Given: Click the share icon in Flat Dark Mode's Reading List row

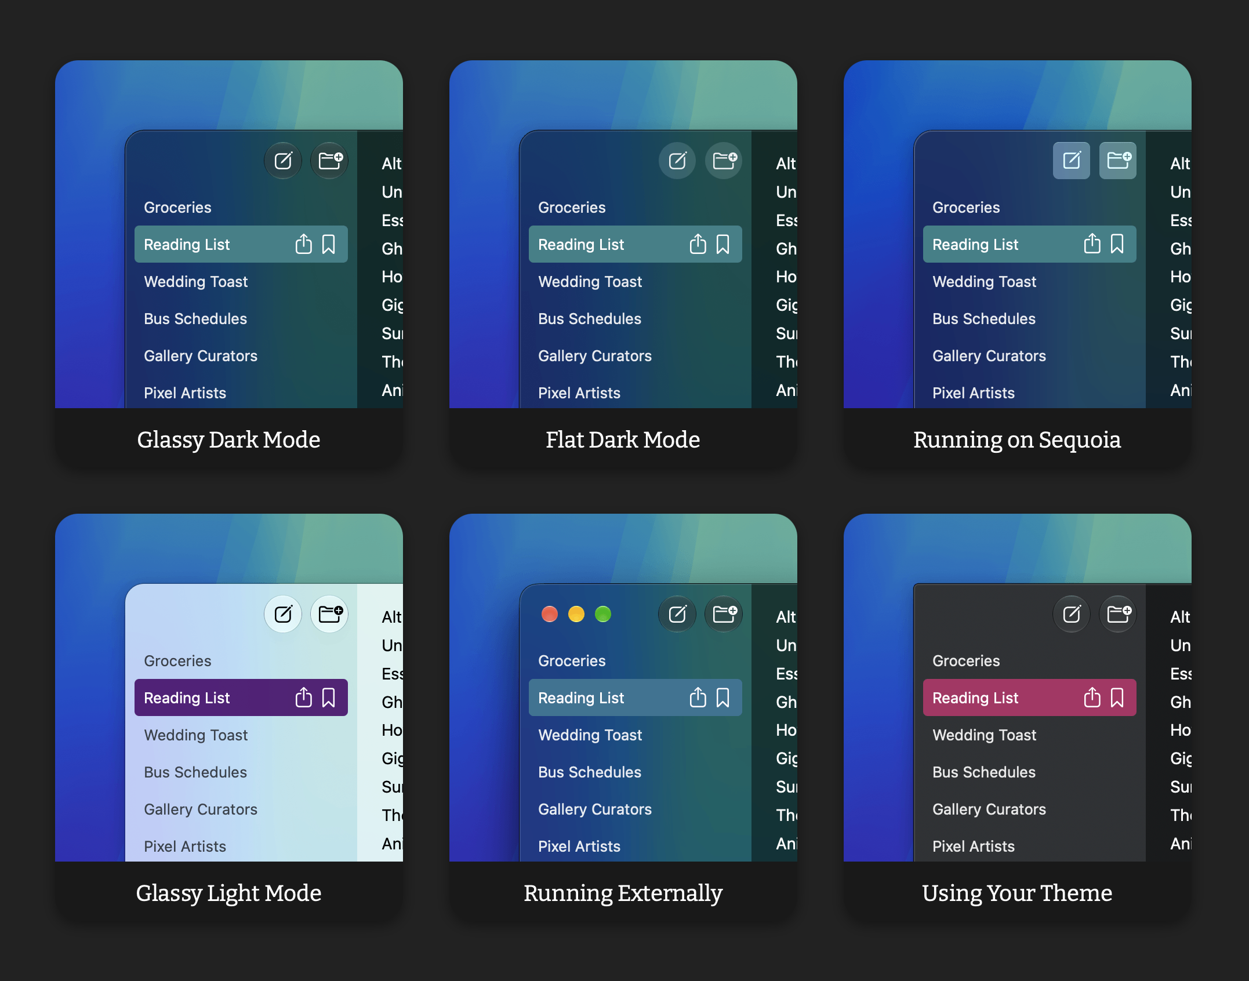Looking at the screenshot, I should point(698,244).
